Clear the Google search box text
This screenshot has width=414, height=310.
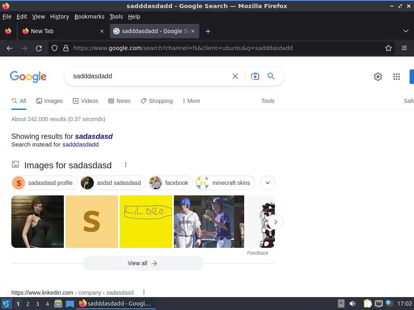235,76
